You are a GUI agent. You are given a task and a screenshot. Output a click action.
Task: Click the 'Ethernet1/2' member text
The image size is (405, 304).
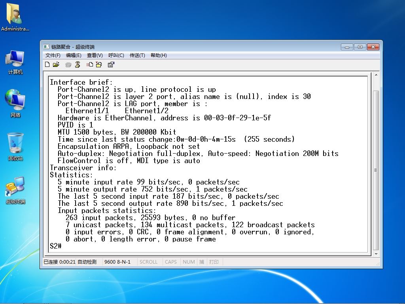[147, 111]
